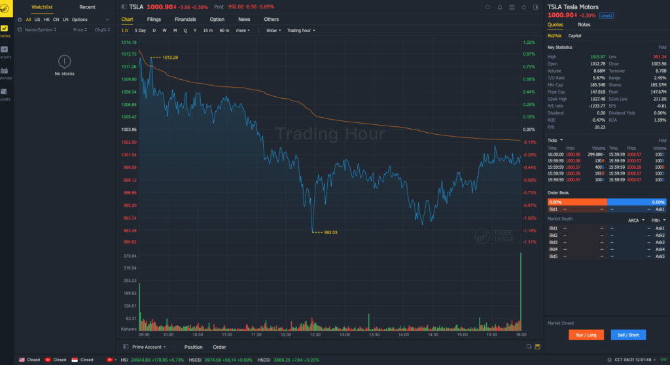Image resolution: width=670 pixels, height=365 pixels.
Task: Open the multi-chart grid layout
Action: tap(512, 7)
